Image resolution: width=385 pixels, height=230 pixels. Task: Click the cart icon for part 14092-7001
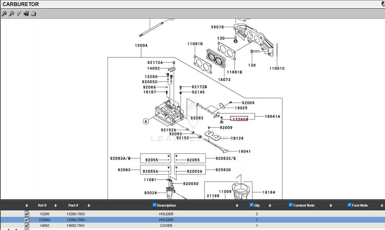27,226
